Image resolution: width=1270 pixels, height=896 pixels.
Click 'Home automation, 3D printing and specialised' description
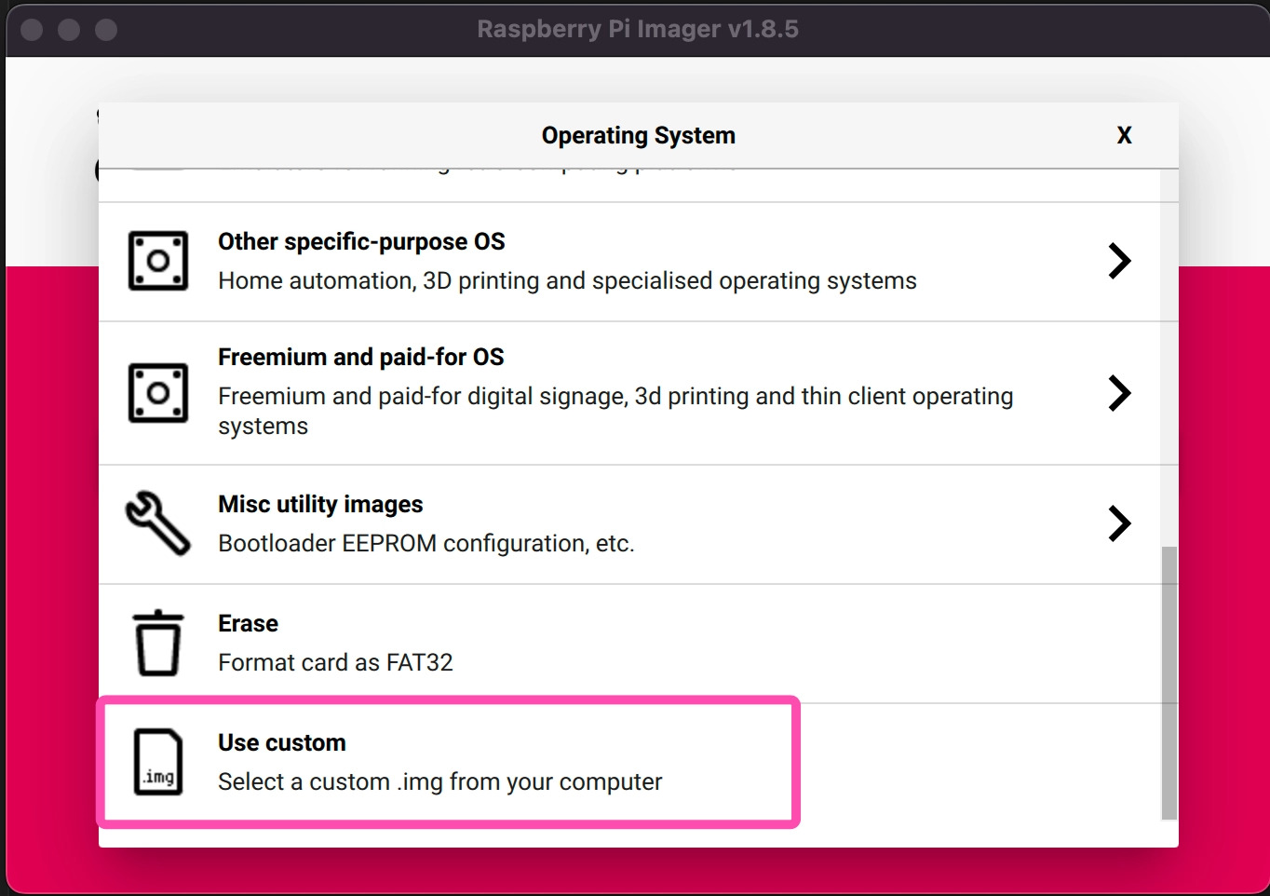pyautogui.click(x=567, y=281)
